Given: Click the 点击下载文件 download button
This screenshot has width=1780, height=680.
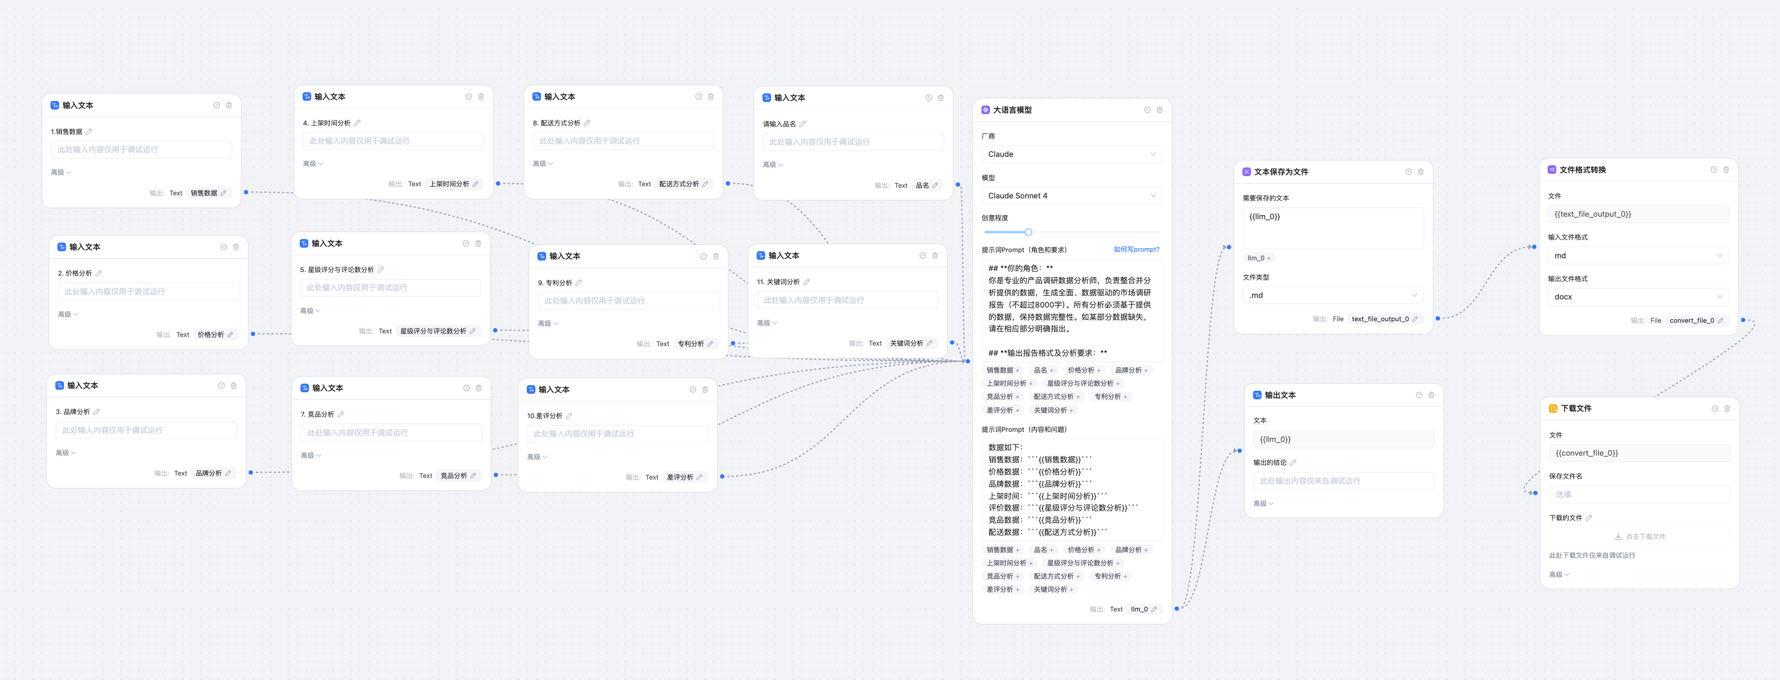Looking at the screenshot, I should [1639, 536].
